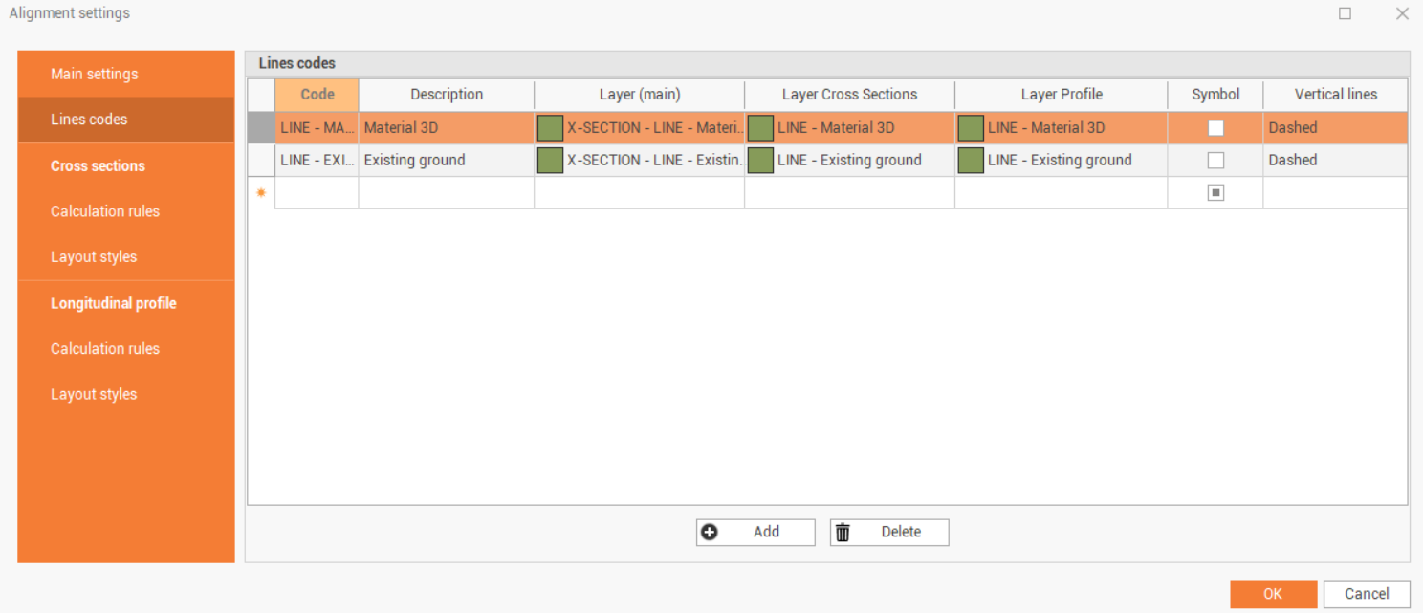Click Material 3D Layer (main) color swatch
Screen dimensions: 1423x613
pos(550,128)
